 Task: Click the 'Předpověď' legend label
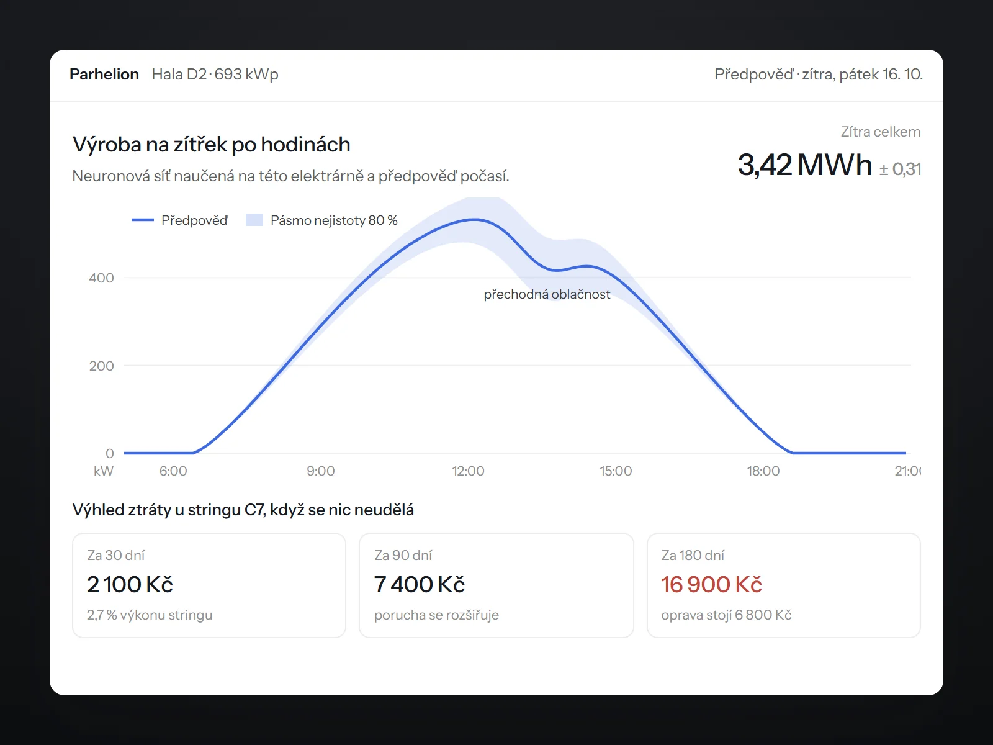click(x=195, y=220)
